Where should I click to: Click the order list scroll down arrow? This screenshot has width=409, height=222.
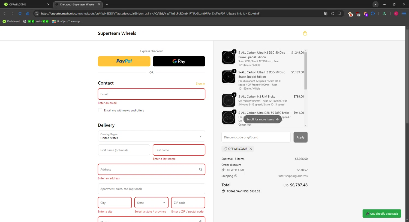click(306, 125)
